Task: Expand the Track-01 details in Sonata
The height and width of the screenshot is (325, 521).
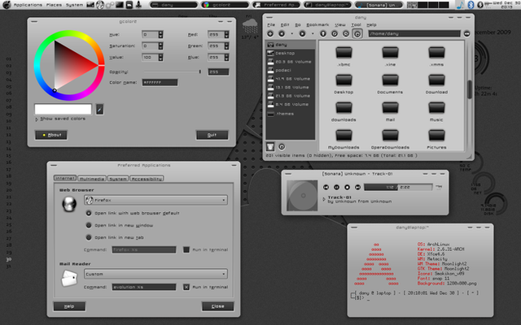Action: pyautogui.click(x=324, y=199)
